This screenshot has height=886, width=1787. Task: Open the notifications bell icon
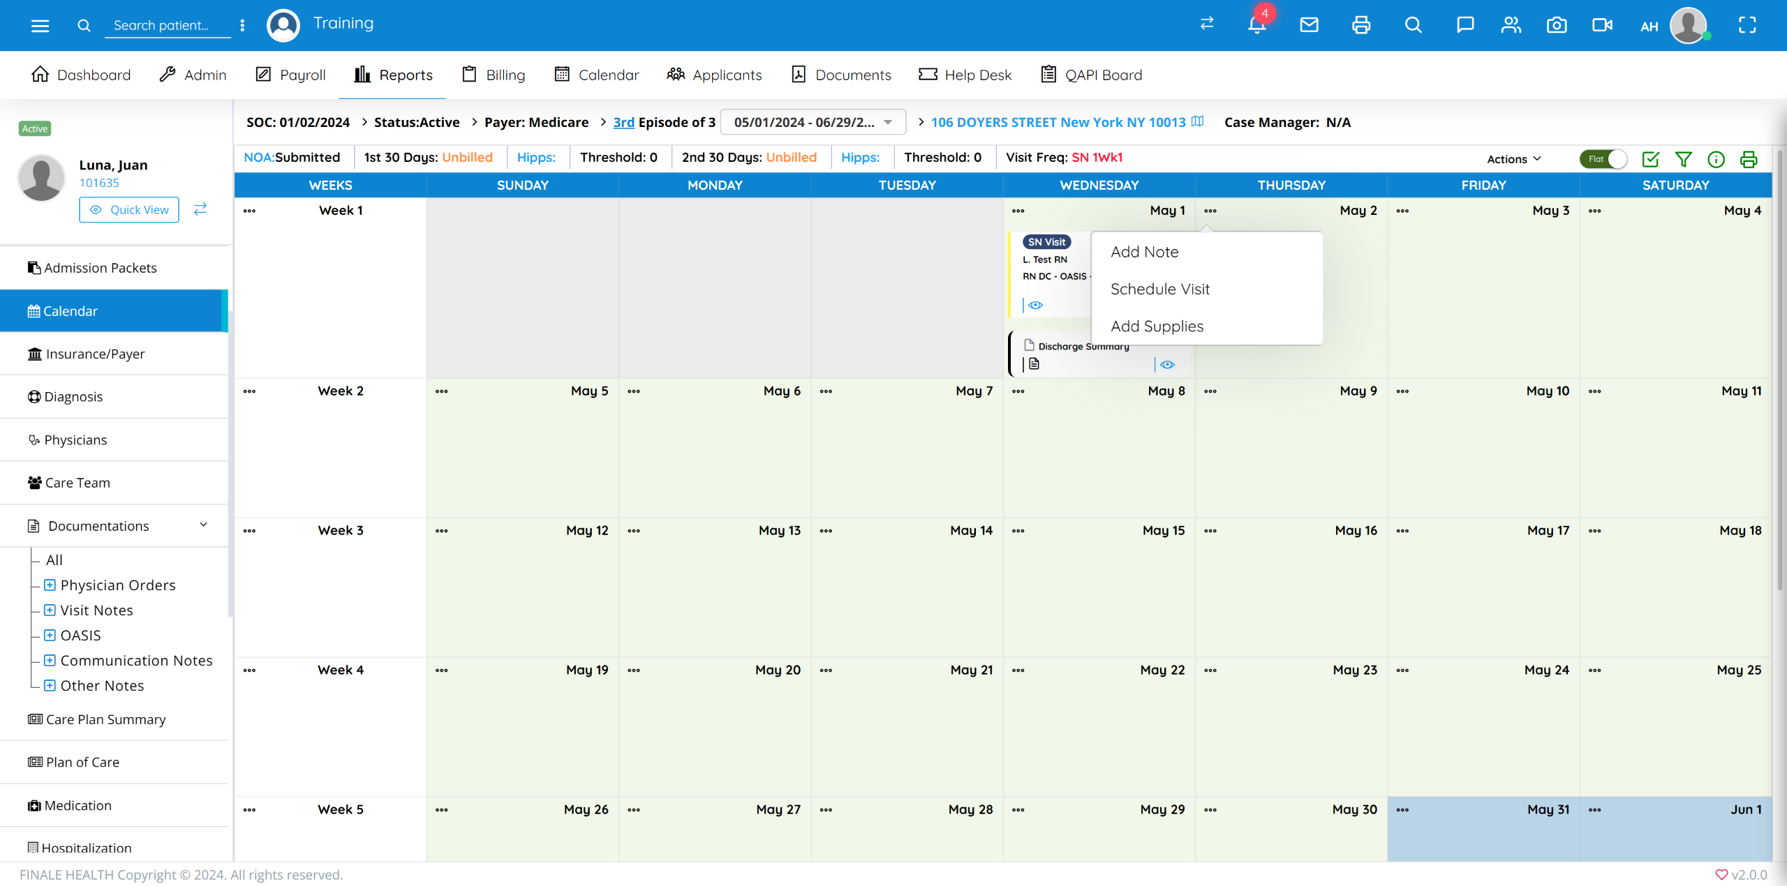click(1256, 25)
